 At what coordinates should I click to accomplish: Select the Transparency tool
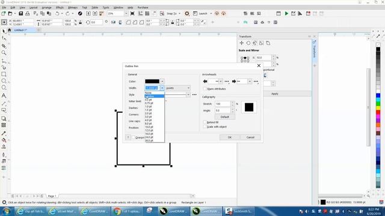click(x=4, y=125)
